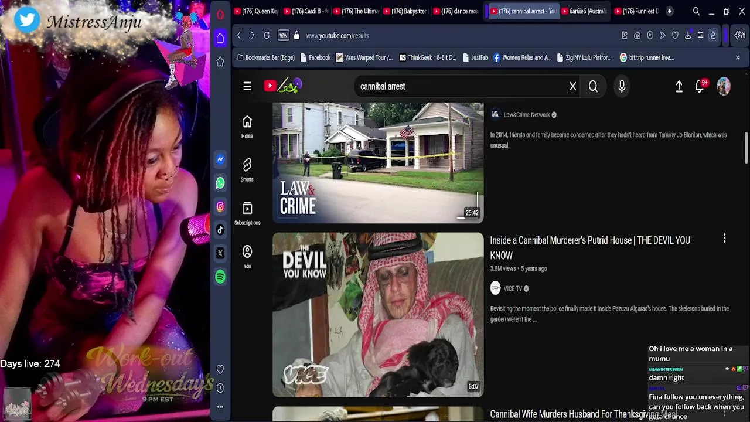This screenshot has width=750, height=422.
Task: Open the VICE TV channel link
Action: tap(513, 288)
